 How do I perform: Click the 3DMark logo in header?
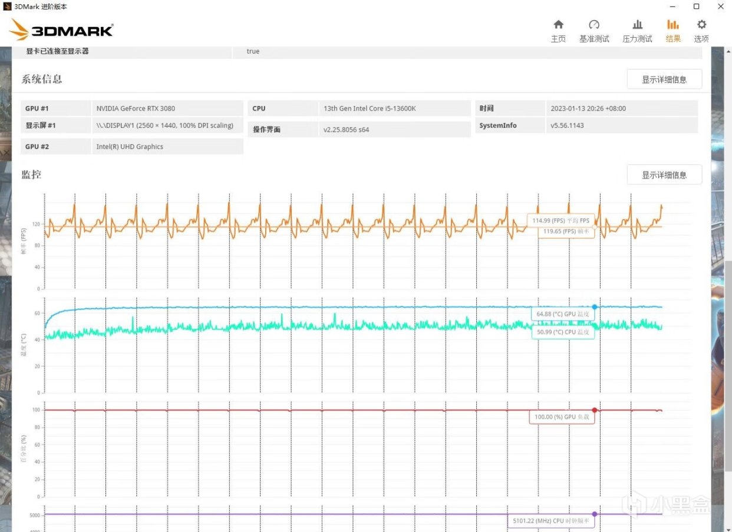(61, 30)
